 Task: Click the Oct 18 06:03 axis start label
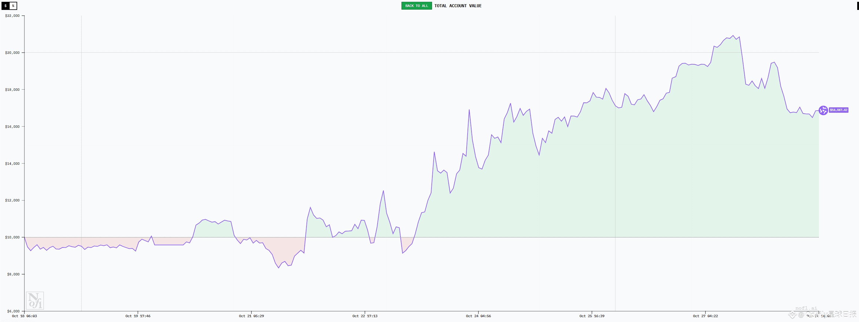pyautogui.click(x=24, y=316)
